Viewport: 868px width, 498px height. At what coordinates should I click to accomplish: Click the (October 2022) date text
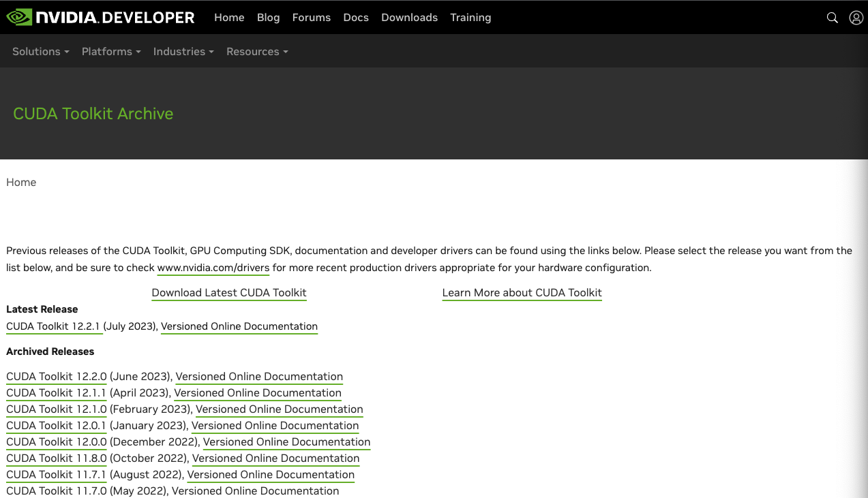(x=149, y=458)
